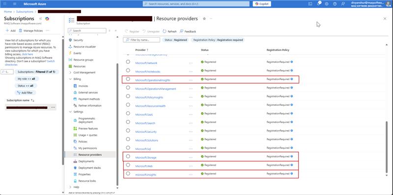This screenshot has height=195, width=393.
Task: Open Cloud Shell from the top bar
Action: [x=310, y=4]
